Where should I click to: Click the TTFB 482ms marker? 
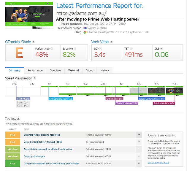(23, 99)
